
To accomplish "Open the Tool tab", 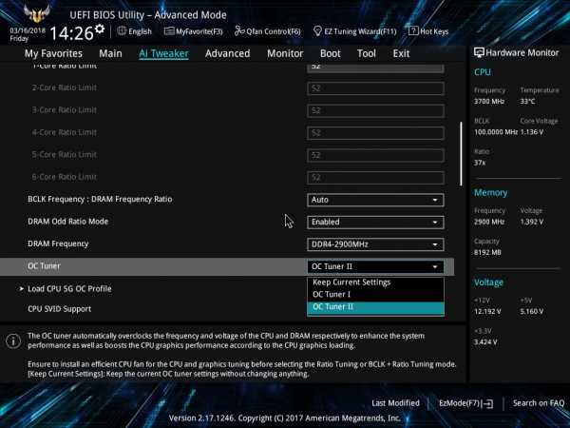I will tap(367, 53).
